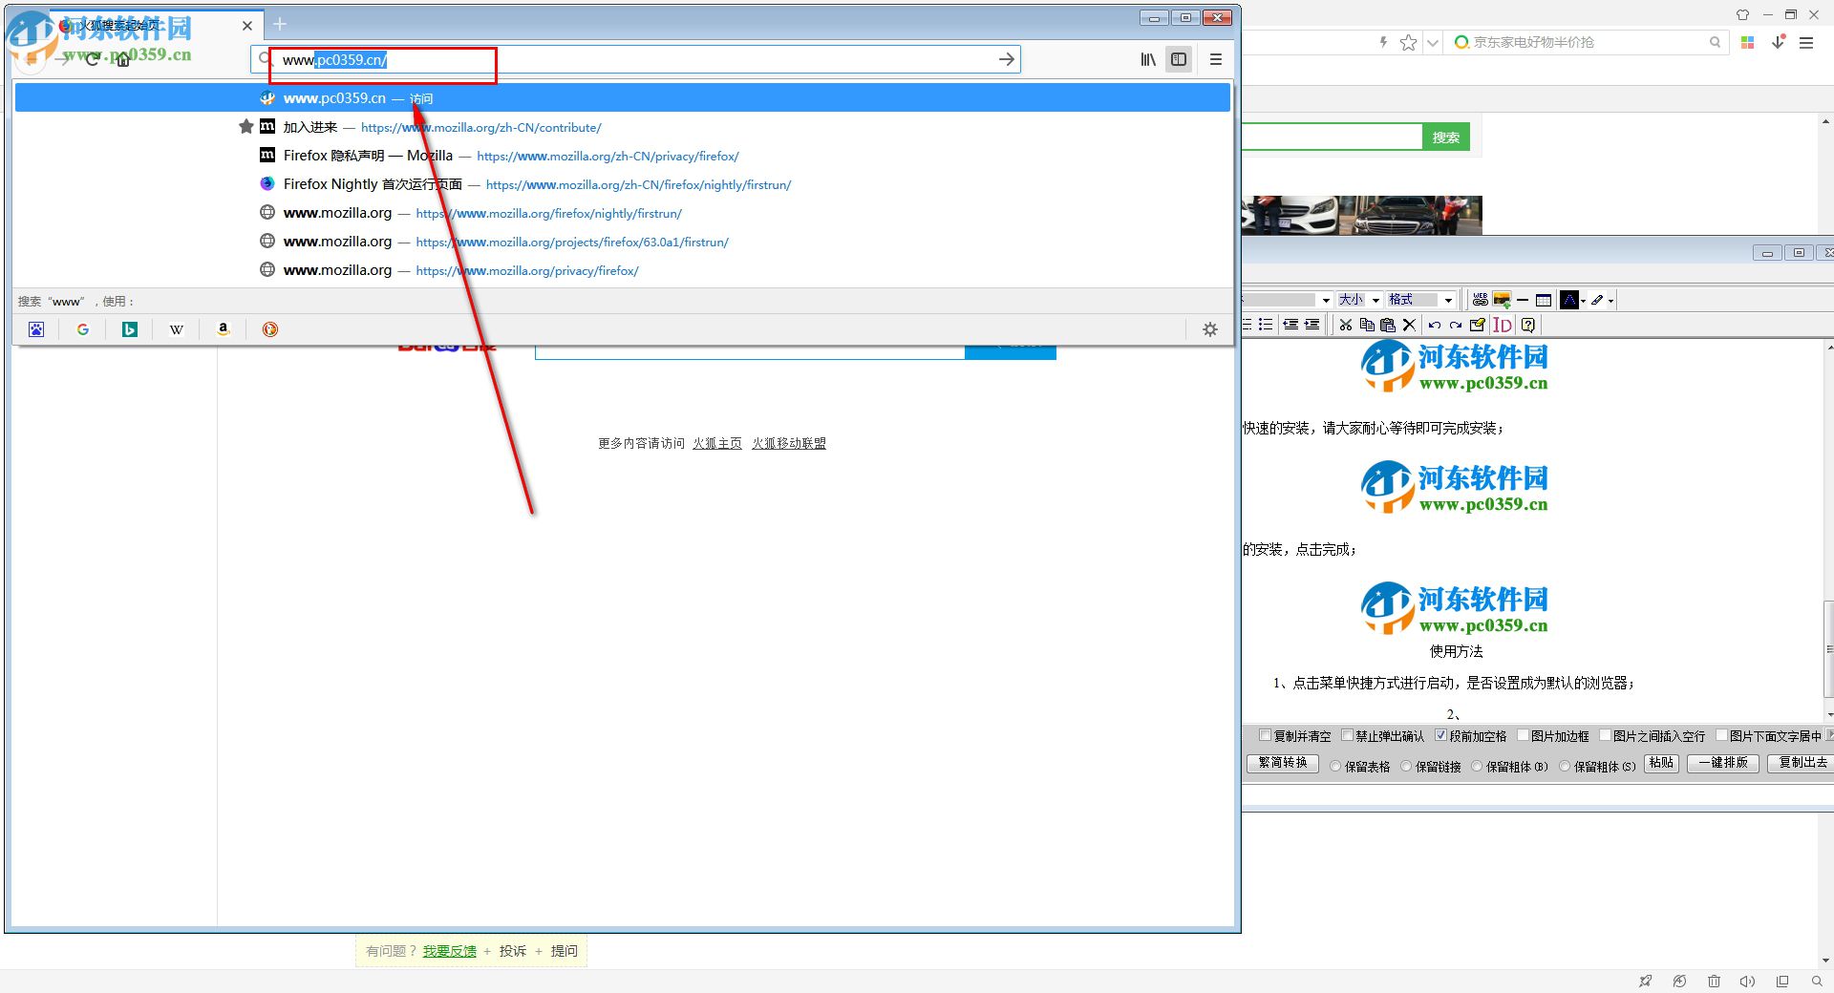Expand the font color dropdown arrow
The image size is (1834, 993).
[1583, 300]
